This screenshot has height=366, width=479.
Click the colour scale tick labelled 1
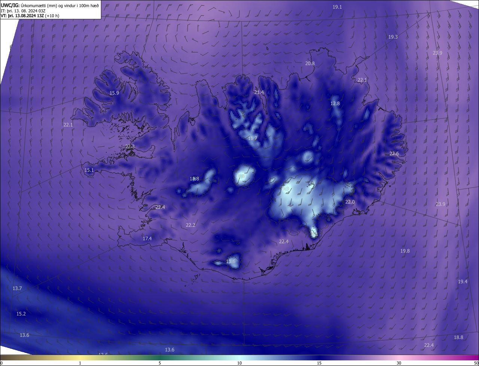pos(80,363)
